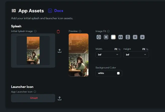Click the Unset launcher icon box

click(33, 98)
